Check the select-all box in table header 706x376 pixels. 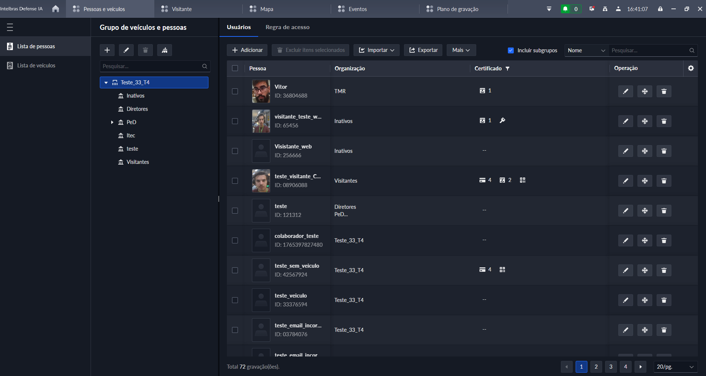pyautogui.click(x=235, y=68)
